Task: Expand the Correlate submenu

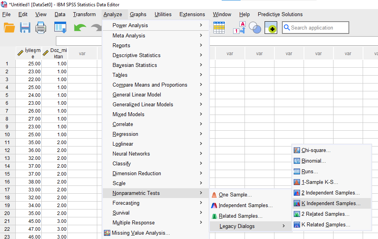Action: (x=201, y=124)
